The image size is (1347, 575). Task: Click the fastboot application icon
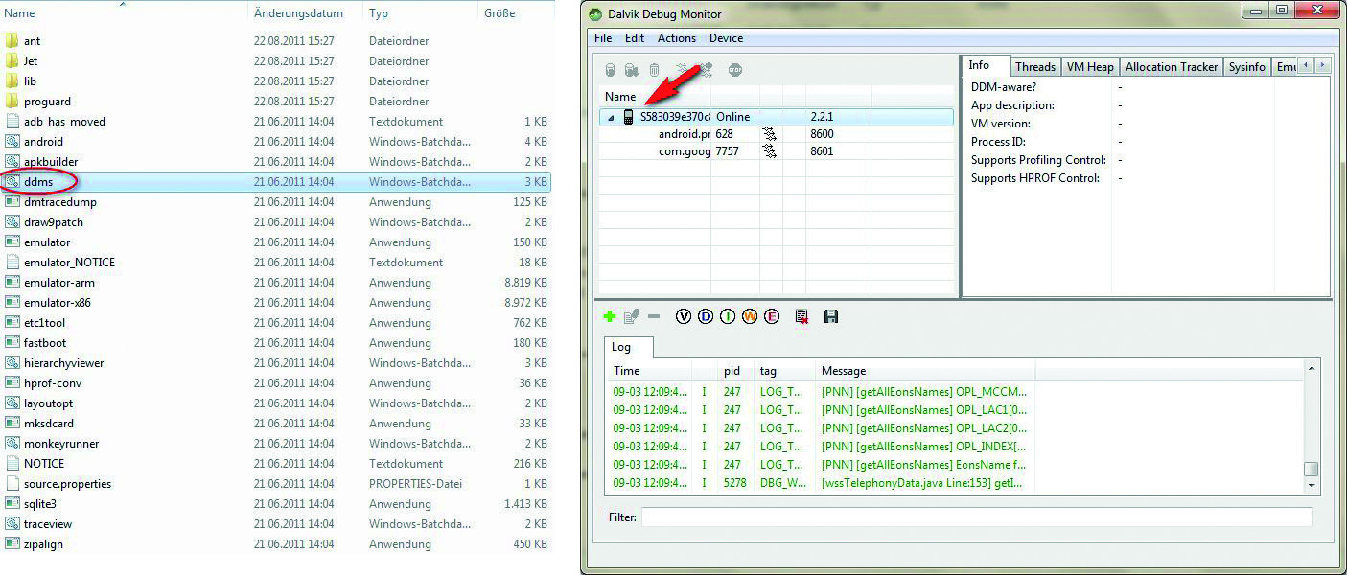[x=12, y=343]
